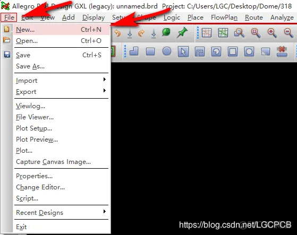Click the Shape Edit Boundary dashed icon
Image resolution: width=297 pixels, height=235 pixels.
(266, 51)
